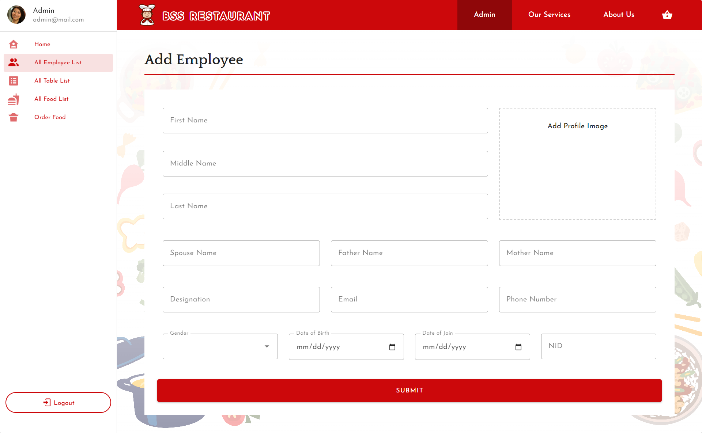Click the SUBMIT button

(409, 390)
